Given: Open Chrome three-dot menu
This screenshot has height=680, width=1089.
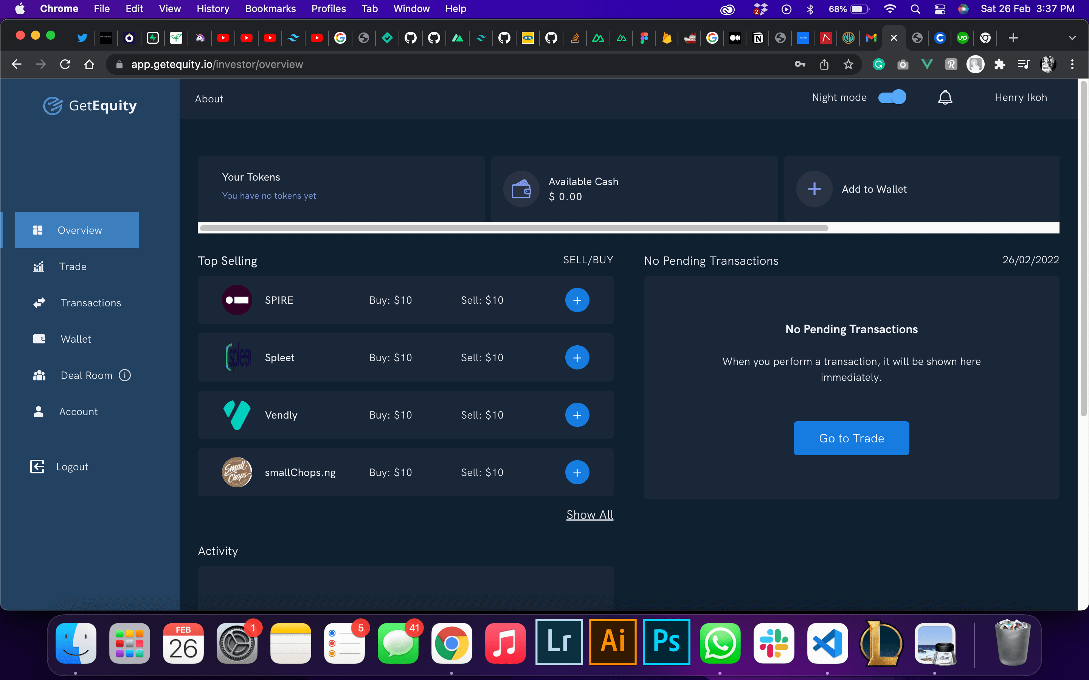Looking at the screenshot, I should pos(1072,64).
